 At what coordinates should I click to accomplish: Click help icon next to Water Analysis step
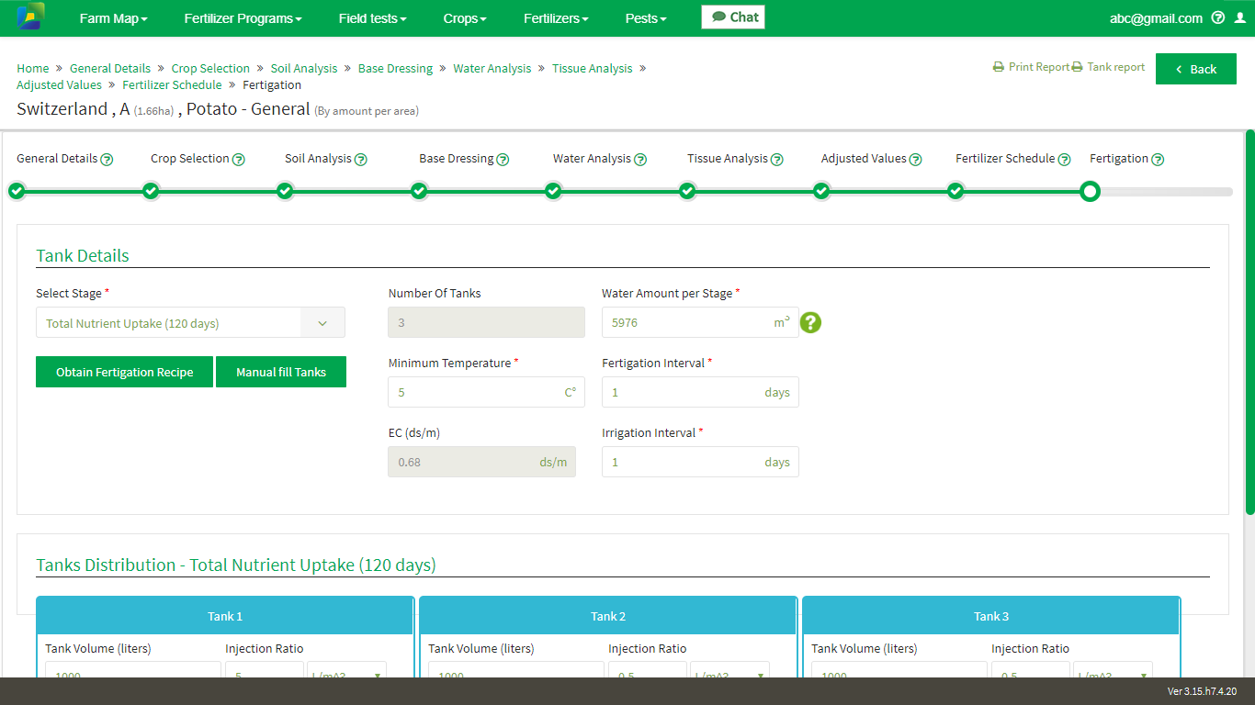640,159
